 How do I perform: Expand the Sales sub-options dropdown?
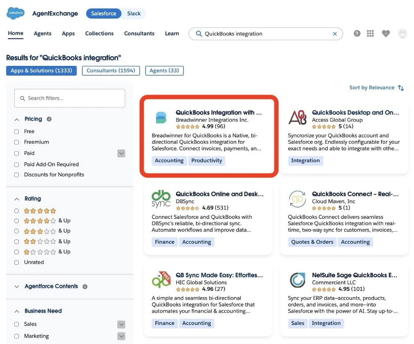click(121, 324)
